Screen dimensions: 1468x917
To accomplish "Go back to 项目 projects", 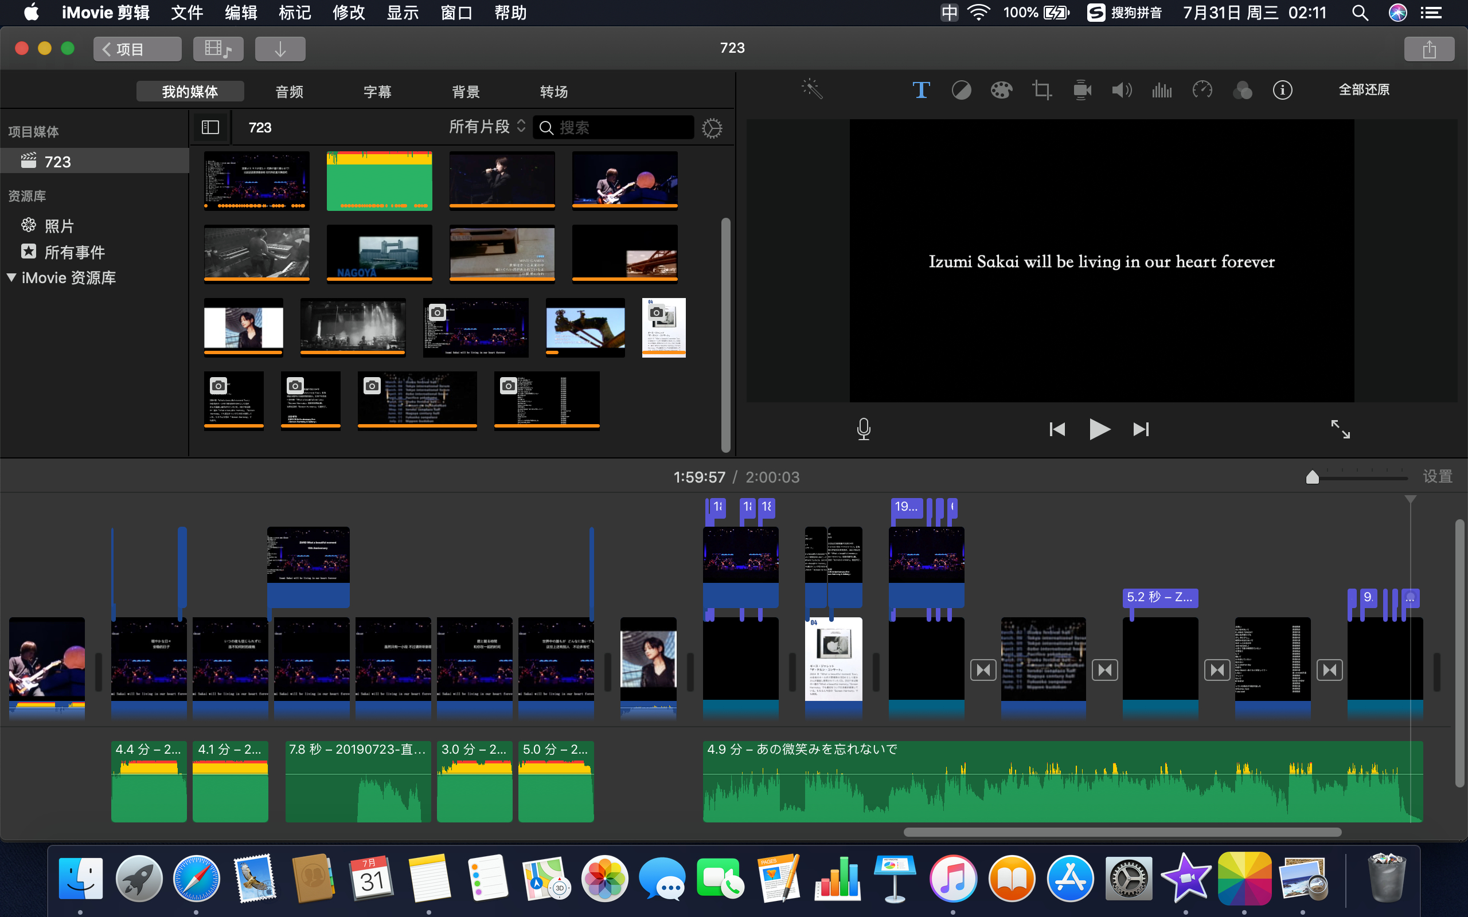I will 137,49.
